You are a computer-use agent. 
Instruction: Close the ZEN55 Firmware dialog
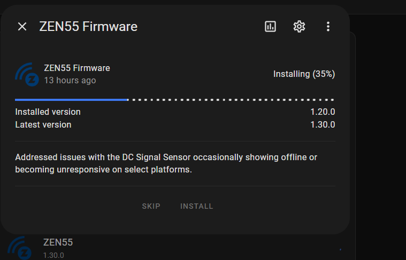[x=22, y=27]
